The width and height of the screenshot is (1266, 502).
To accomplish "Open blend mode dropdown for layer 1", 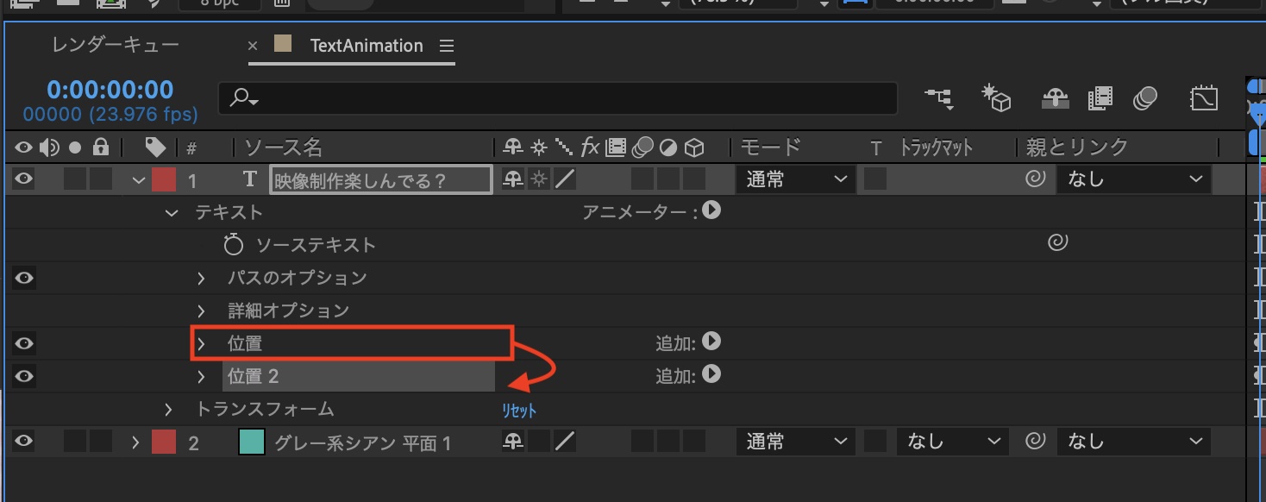I will 795,179.
